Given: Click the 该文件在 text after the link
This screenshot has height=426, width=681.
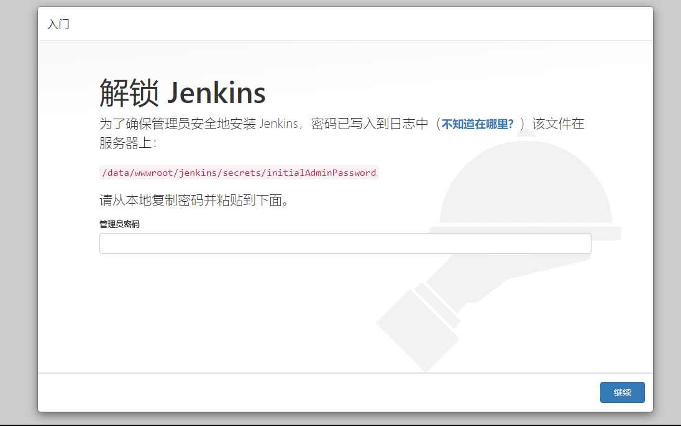Looking at the screenshot, I should (558, 124).
